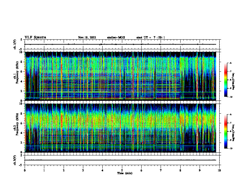Select the "Nov.18, 2022" date label
The width and height of the screenshot is (247, 191).
(87, 37)
